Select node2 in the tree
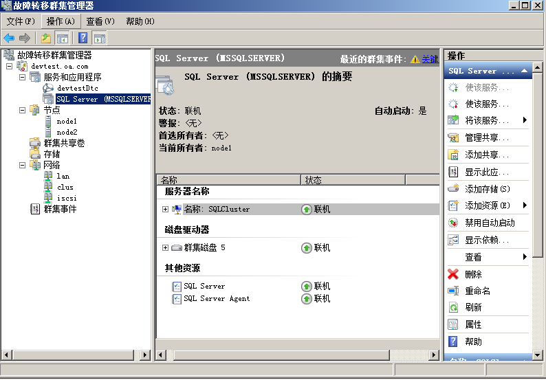Screen dimensions: 546x380 [67, 132]
